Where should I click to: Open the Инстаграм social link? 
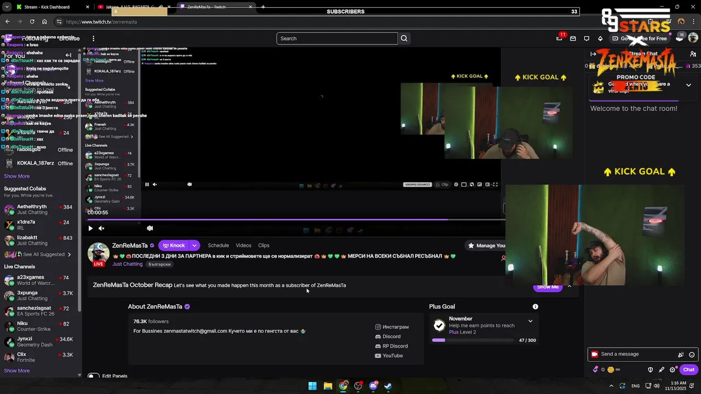(x=392, y=327)
